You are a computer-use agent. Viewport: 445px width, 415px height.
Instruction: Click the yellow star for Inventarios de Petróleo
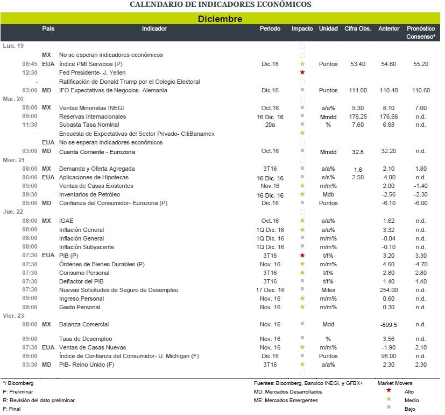tap(302, 194)
